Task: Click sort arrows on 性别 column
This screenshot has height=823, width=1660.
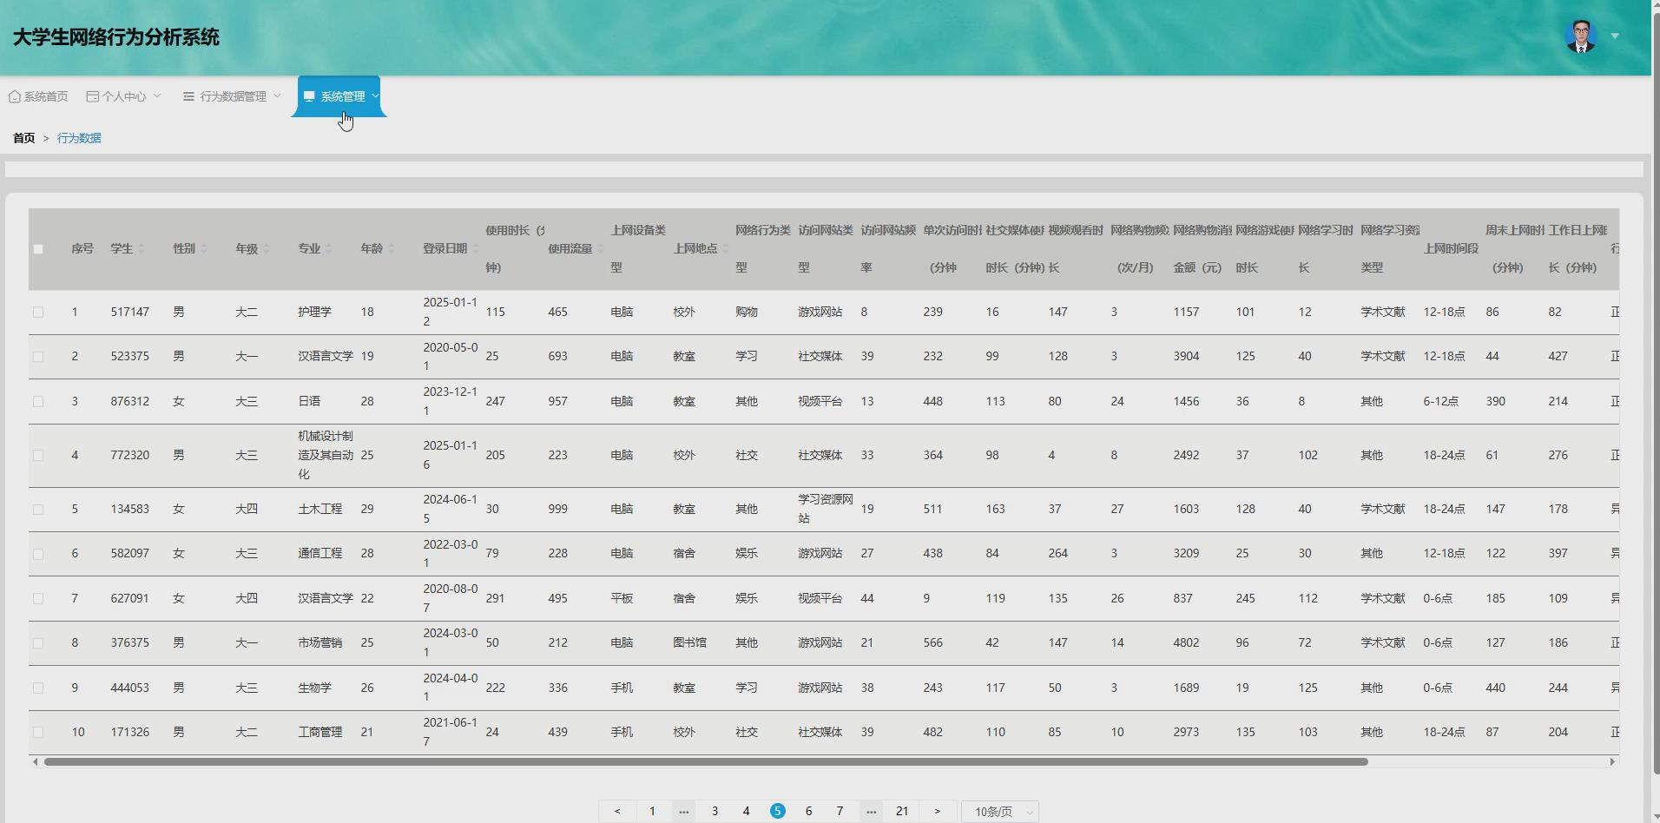Action: tap(204, 249)
